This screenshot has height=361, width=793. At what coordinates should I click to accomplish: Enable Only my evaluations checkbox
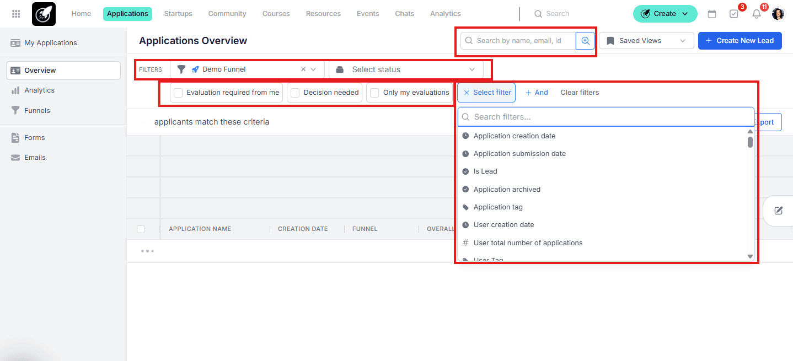click(374, 93)
